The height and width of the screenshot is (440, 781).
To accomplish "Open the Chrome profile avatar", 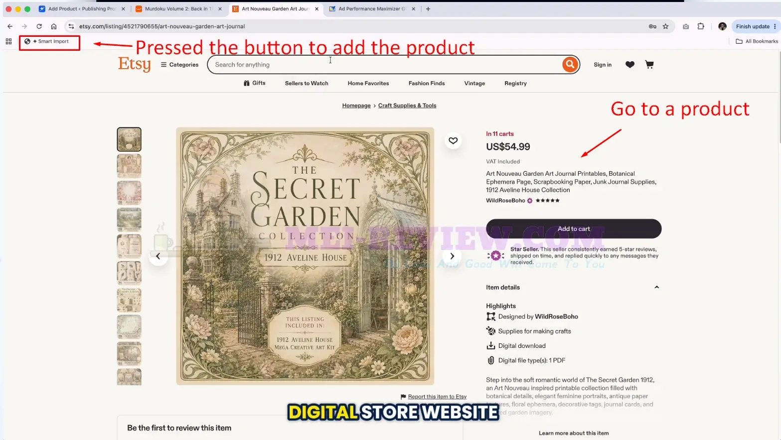I will tap(722, 26).
